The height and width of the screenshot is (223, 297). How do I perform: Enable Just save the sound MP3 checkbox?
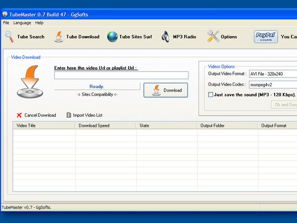click(x=210, y=94)
